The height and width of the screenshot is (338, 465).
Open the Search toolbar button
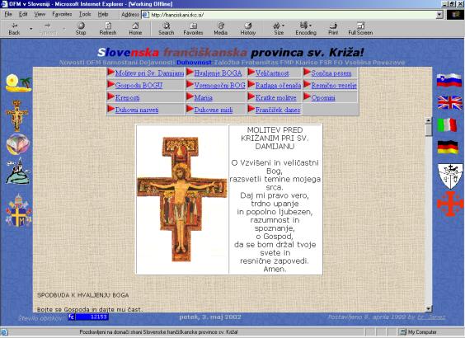point(166,29)
